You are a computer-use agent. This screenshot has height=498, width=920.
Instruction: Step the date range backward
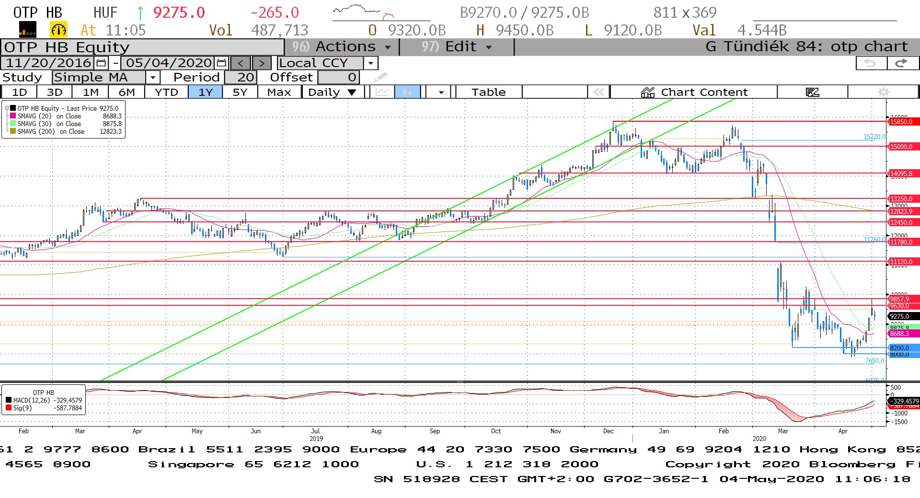pyautogui.click(x=241, y=63)
